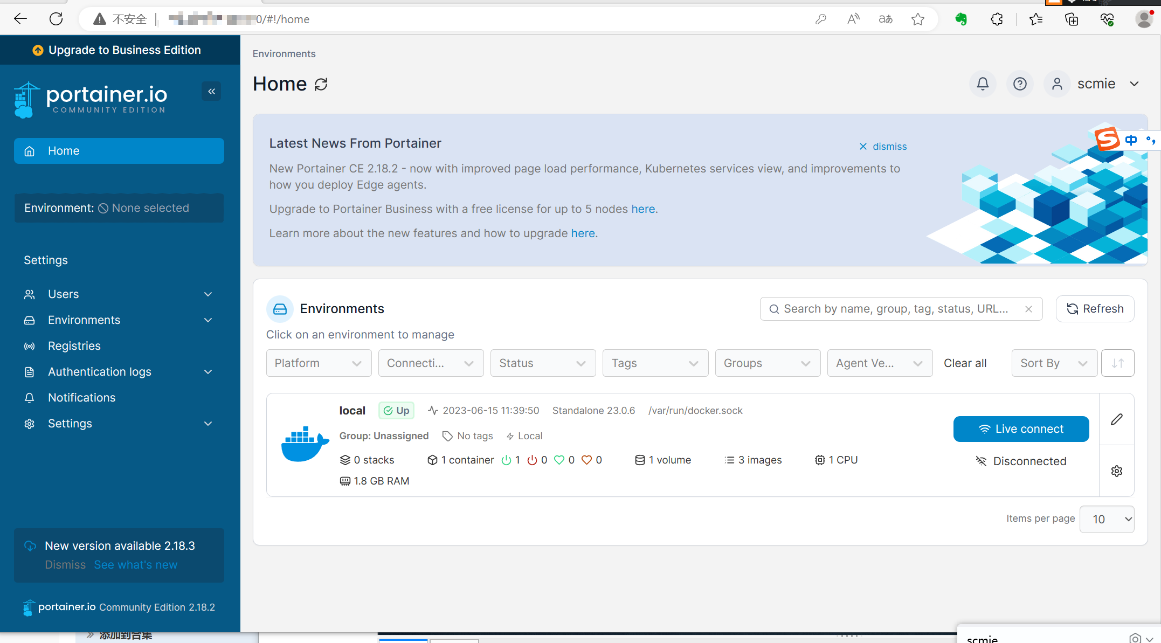The image size is (1161, 643).
Task: Open local environment settings gear icon
Action: (1117, 471)
